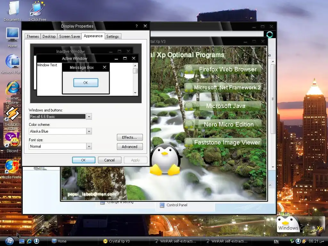
Task: Click the back window's scrollbar down arrow
Action: (x=273, y=167)
